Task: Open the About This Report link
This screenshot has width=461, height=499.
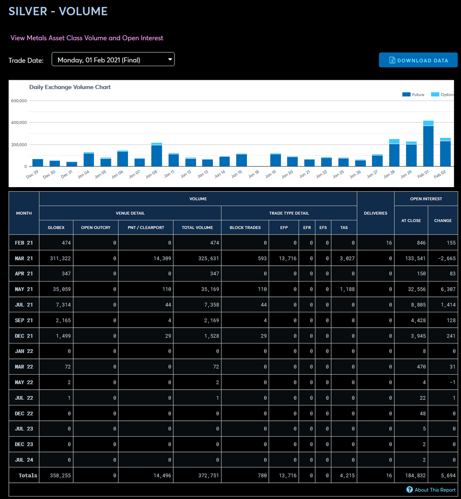Action: pos(435,490)
